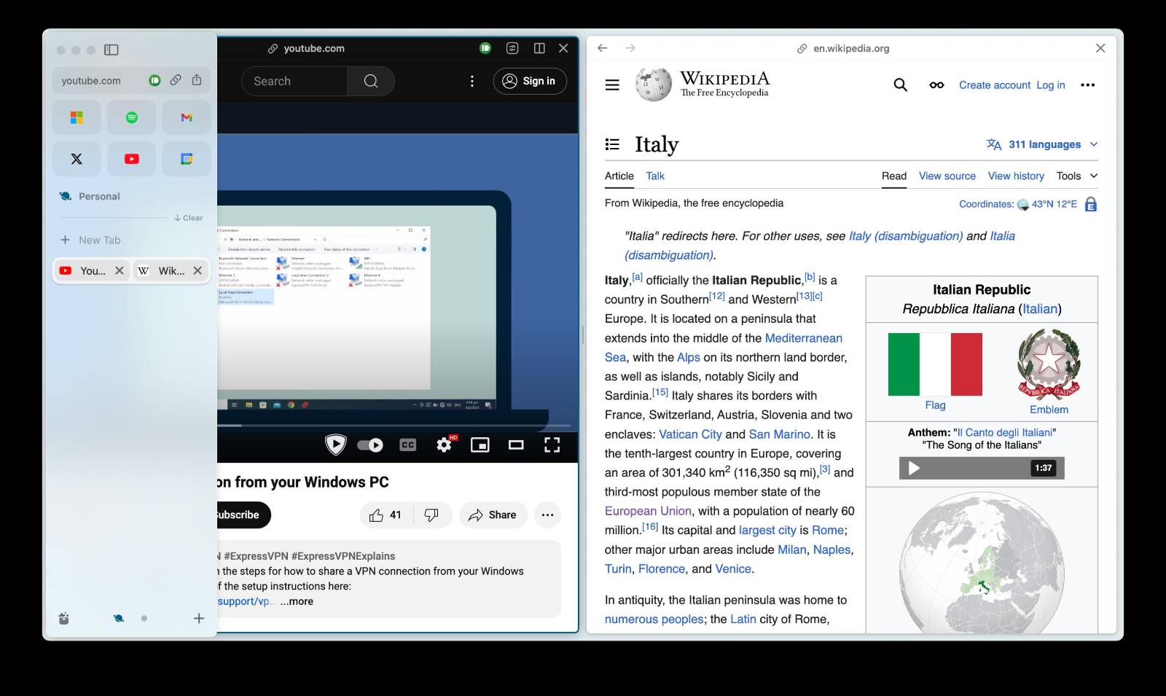Switch to the Wikipedia tab
Screen dimensions: 1166x696
(162, 270)
